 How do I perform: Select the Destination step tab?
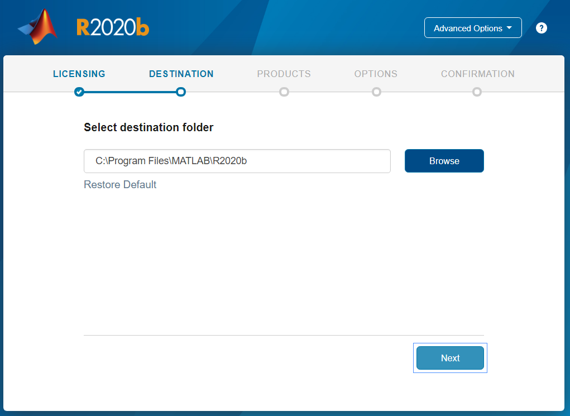pos(181,74)
